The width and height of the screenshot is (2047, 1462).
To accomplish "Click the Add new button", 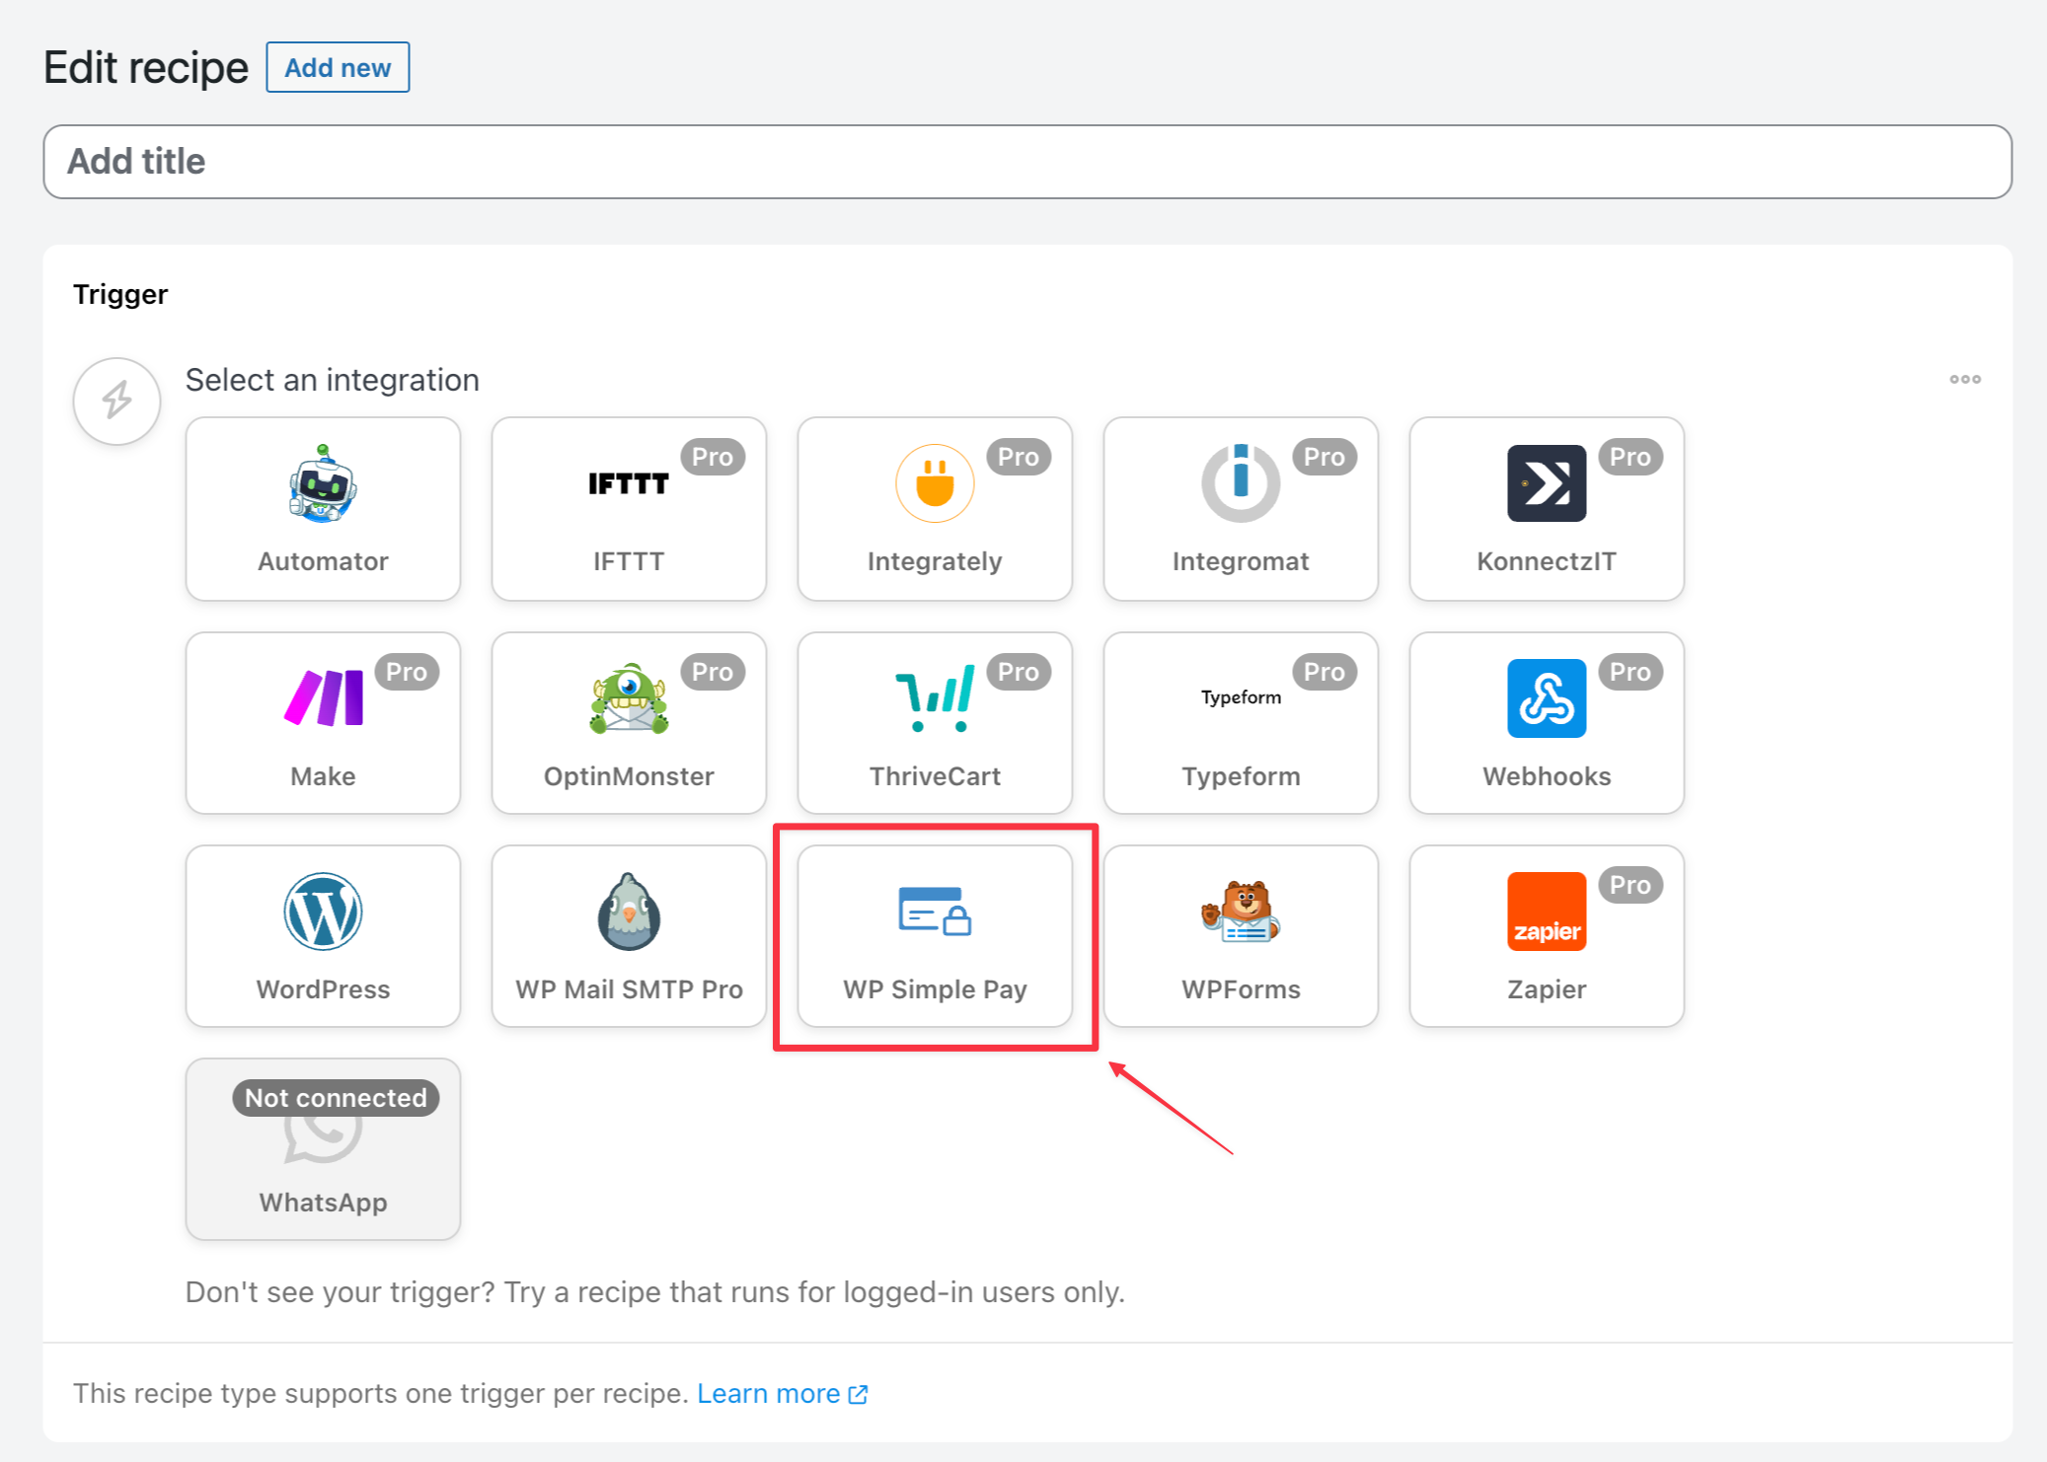I will point(338,67).
